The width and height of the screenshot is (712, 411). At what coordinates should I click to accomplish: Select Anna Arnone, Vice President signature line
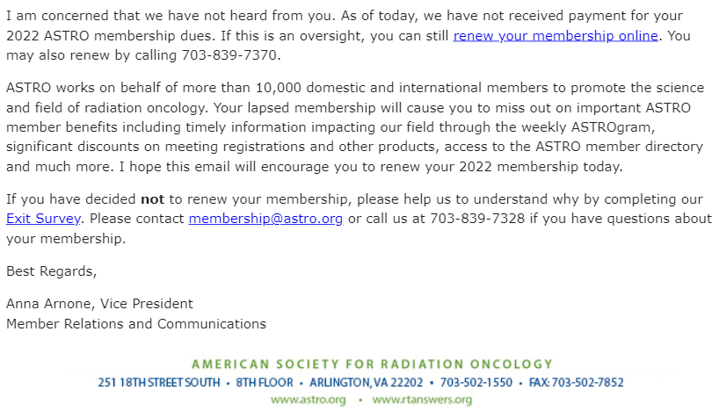tap(99, 304)
